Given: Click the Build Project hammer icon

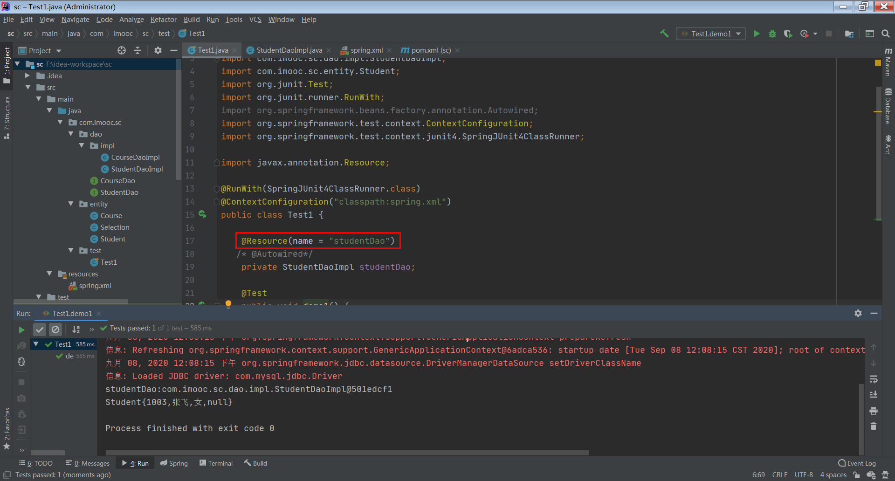Looking at the screenshot, I should point(664,34).
